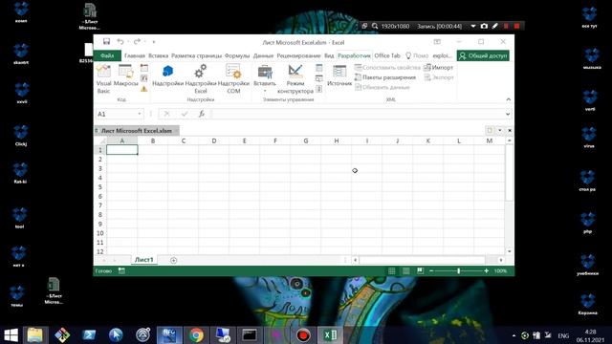Switch to Page Layout view icon

(405, 270)
